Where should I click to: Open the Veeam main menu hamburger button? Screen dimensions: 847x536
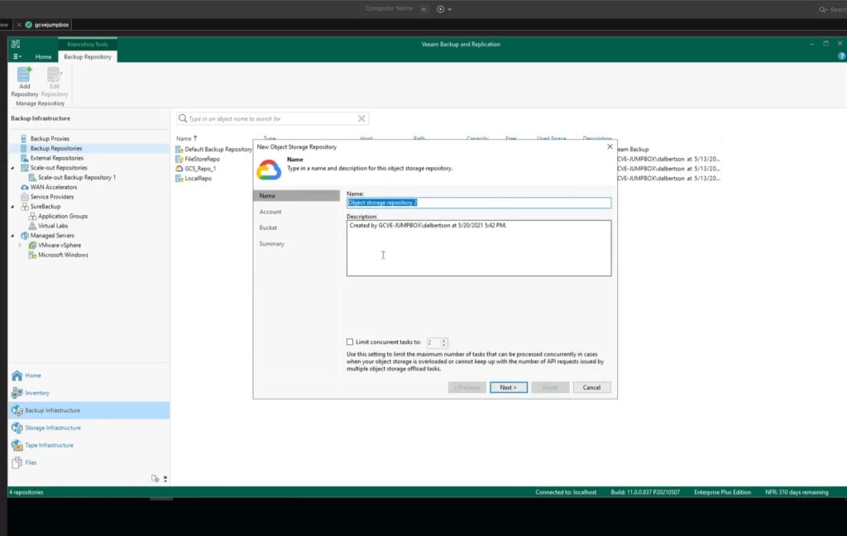pyautogui.click(x=17, y=56)
